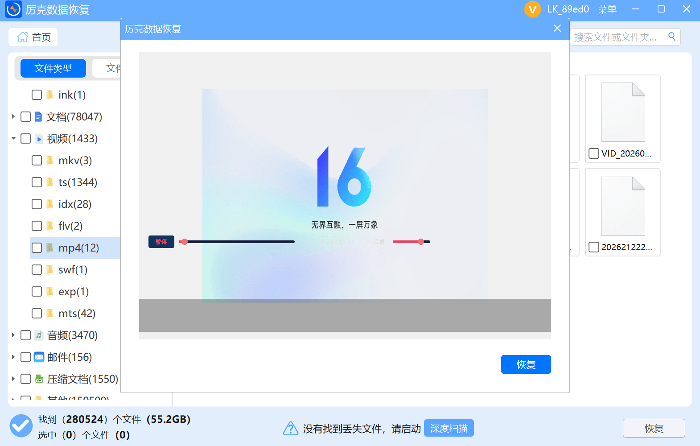Pause the video with 暂停 button
The image size is (700, 446).
click(x=161, y=242)
